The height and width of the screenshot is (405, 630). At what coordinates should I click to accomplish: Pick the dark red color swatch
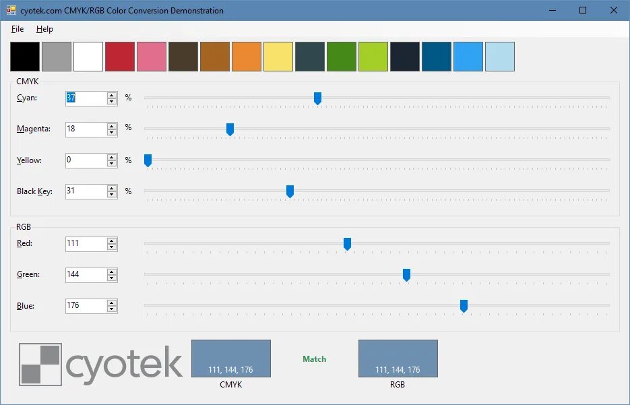(120, 57)
